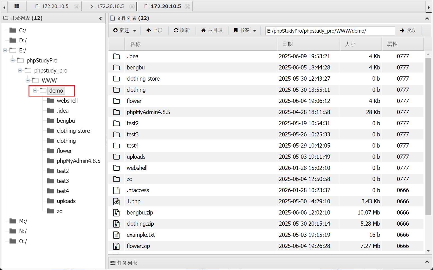Image resolution: width=433 pixels, height=270 pixels.
Task: Switch to the terminal tab 172.20.10.5
Action: [x=110, y=6]
